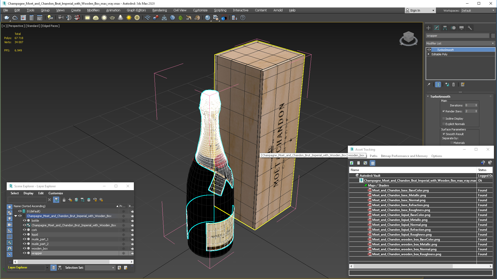Open the Layer Explorer name dropdown arrow
The image size is (497, 279).
pos(47,268)
